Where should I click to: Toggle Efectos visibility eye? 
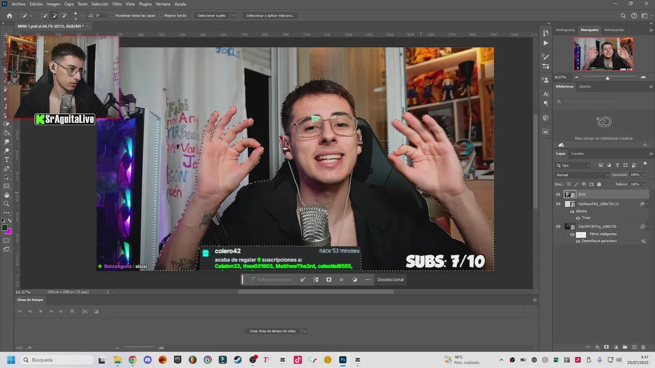(572, 211)
